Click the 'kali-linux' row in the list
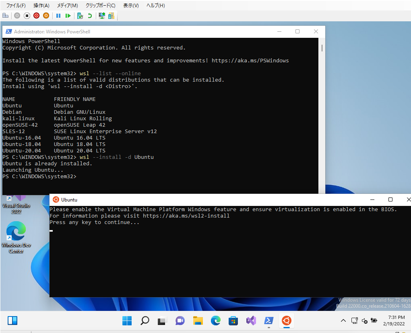The height and width of the screenshot is (333, 411). pyautogui.click(x=57, y=119)
